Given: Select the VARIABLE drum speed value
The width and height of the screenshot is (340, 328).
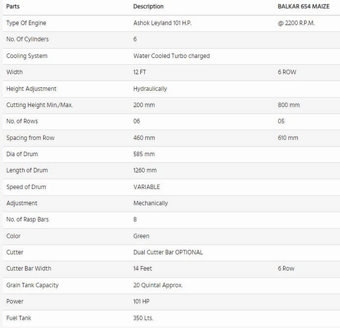Looking at the screenshot, I should click(147, 187).
